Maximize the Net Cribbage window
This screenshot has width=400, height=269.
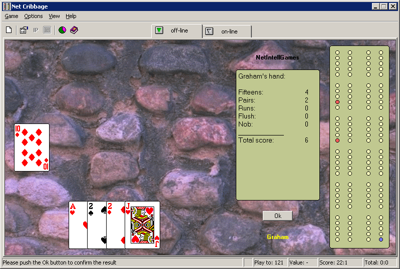coord(383,6)
